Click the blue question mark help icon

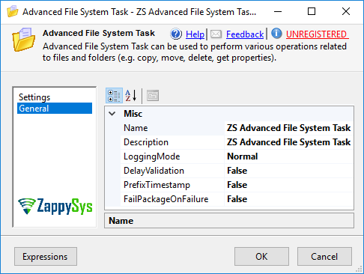[176, 34]
